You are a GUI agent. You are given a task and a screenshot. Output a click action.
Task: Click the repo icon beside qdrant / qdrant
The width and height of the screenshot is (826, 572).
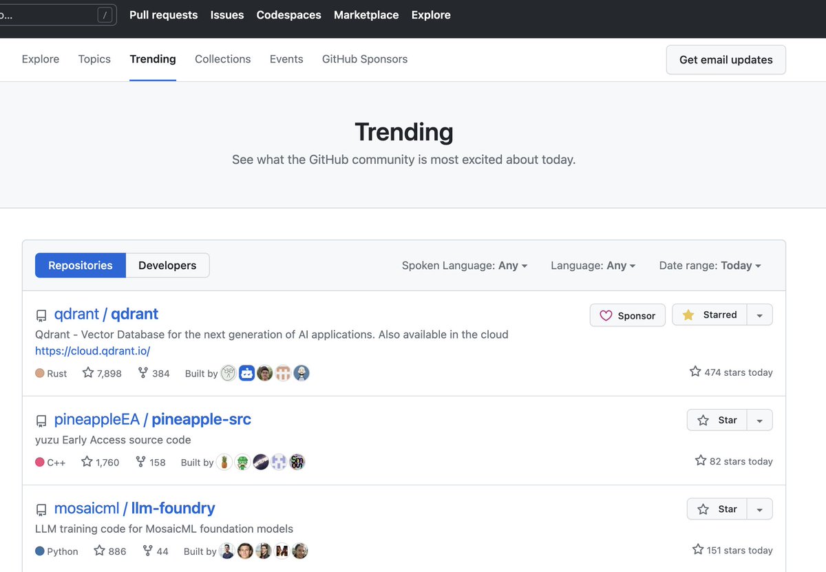point(41,315)
